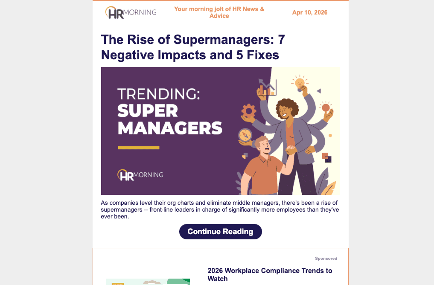Click the 'Sponsored' label
The height and width of the screenshot is (285, 434).
point(326,258)
